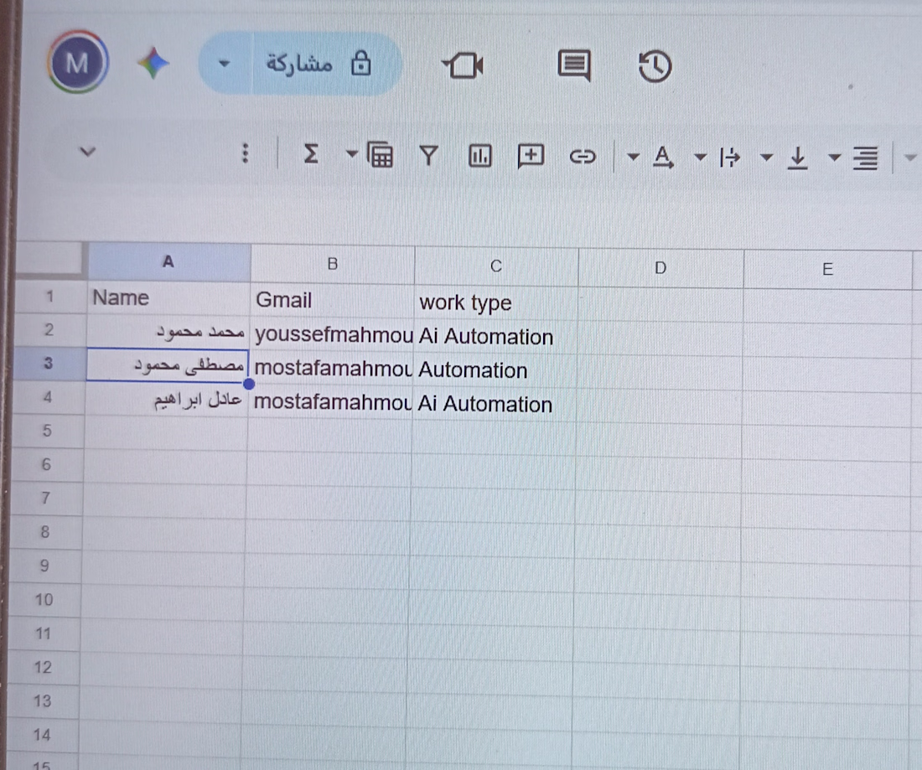
Task: Select column B header
Action: point(333,264)
